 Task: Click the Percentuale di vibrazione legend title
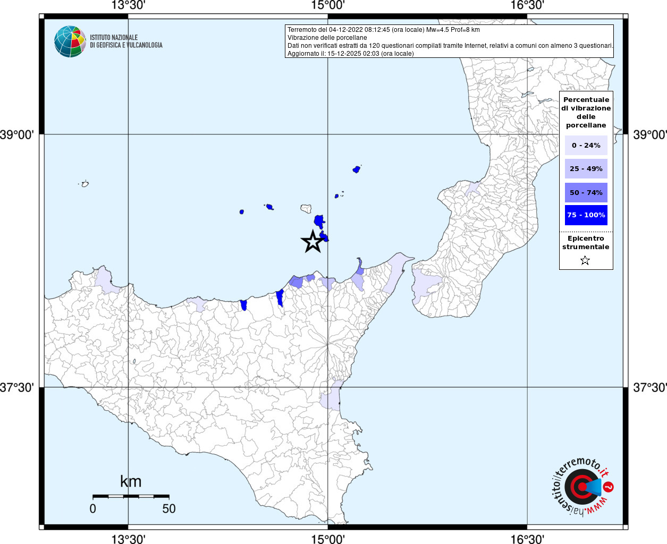[586, 112]
